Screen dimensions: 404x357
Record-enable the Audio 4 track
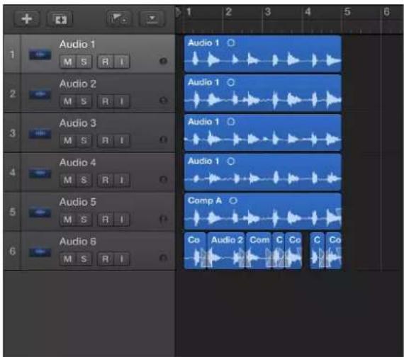pyautogui.click(x=106, y=180)
